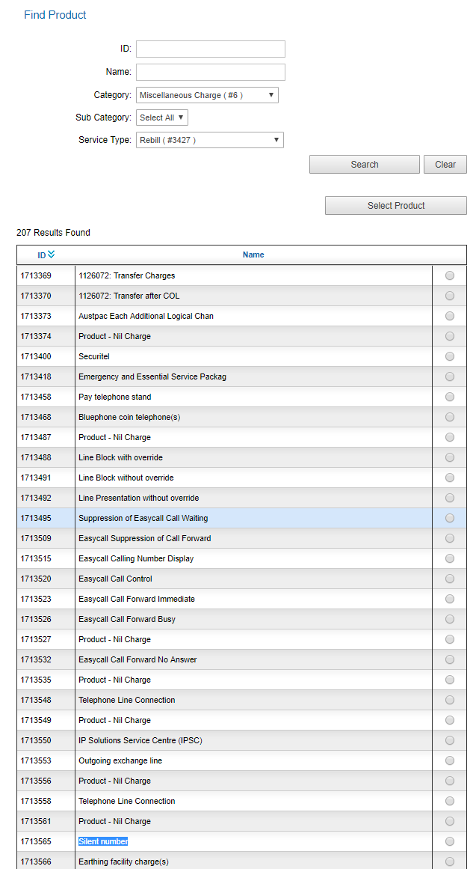The height and width of the screenshot is (869, 476).
Task: Select radio button for Securitel product
Action: click(450, 356)
